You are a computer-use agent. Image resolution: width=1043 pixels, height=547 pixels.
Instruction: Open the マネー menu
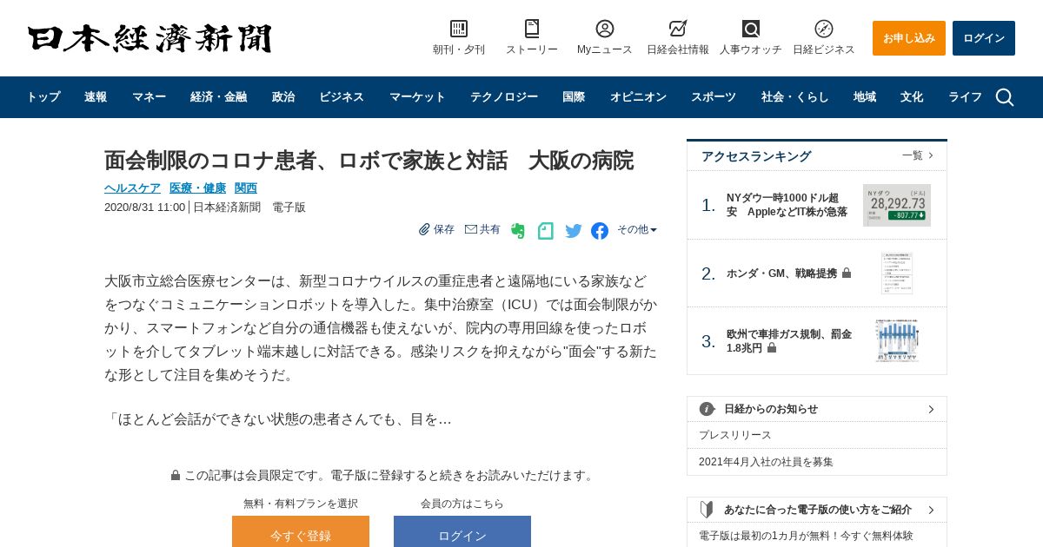(149, 97)
